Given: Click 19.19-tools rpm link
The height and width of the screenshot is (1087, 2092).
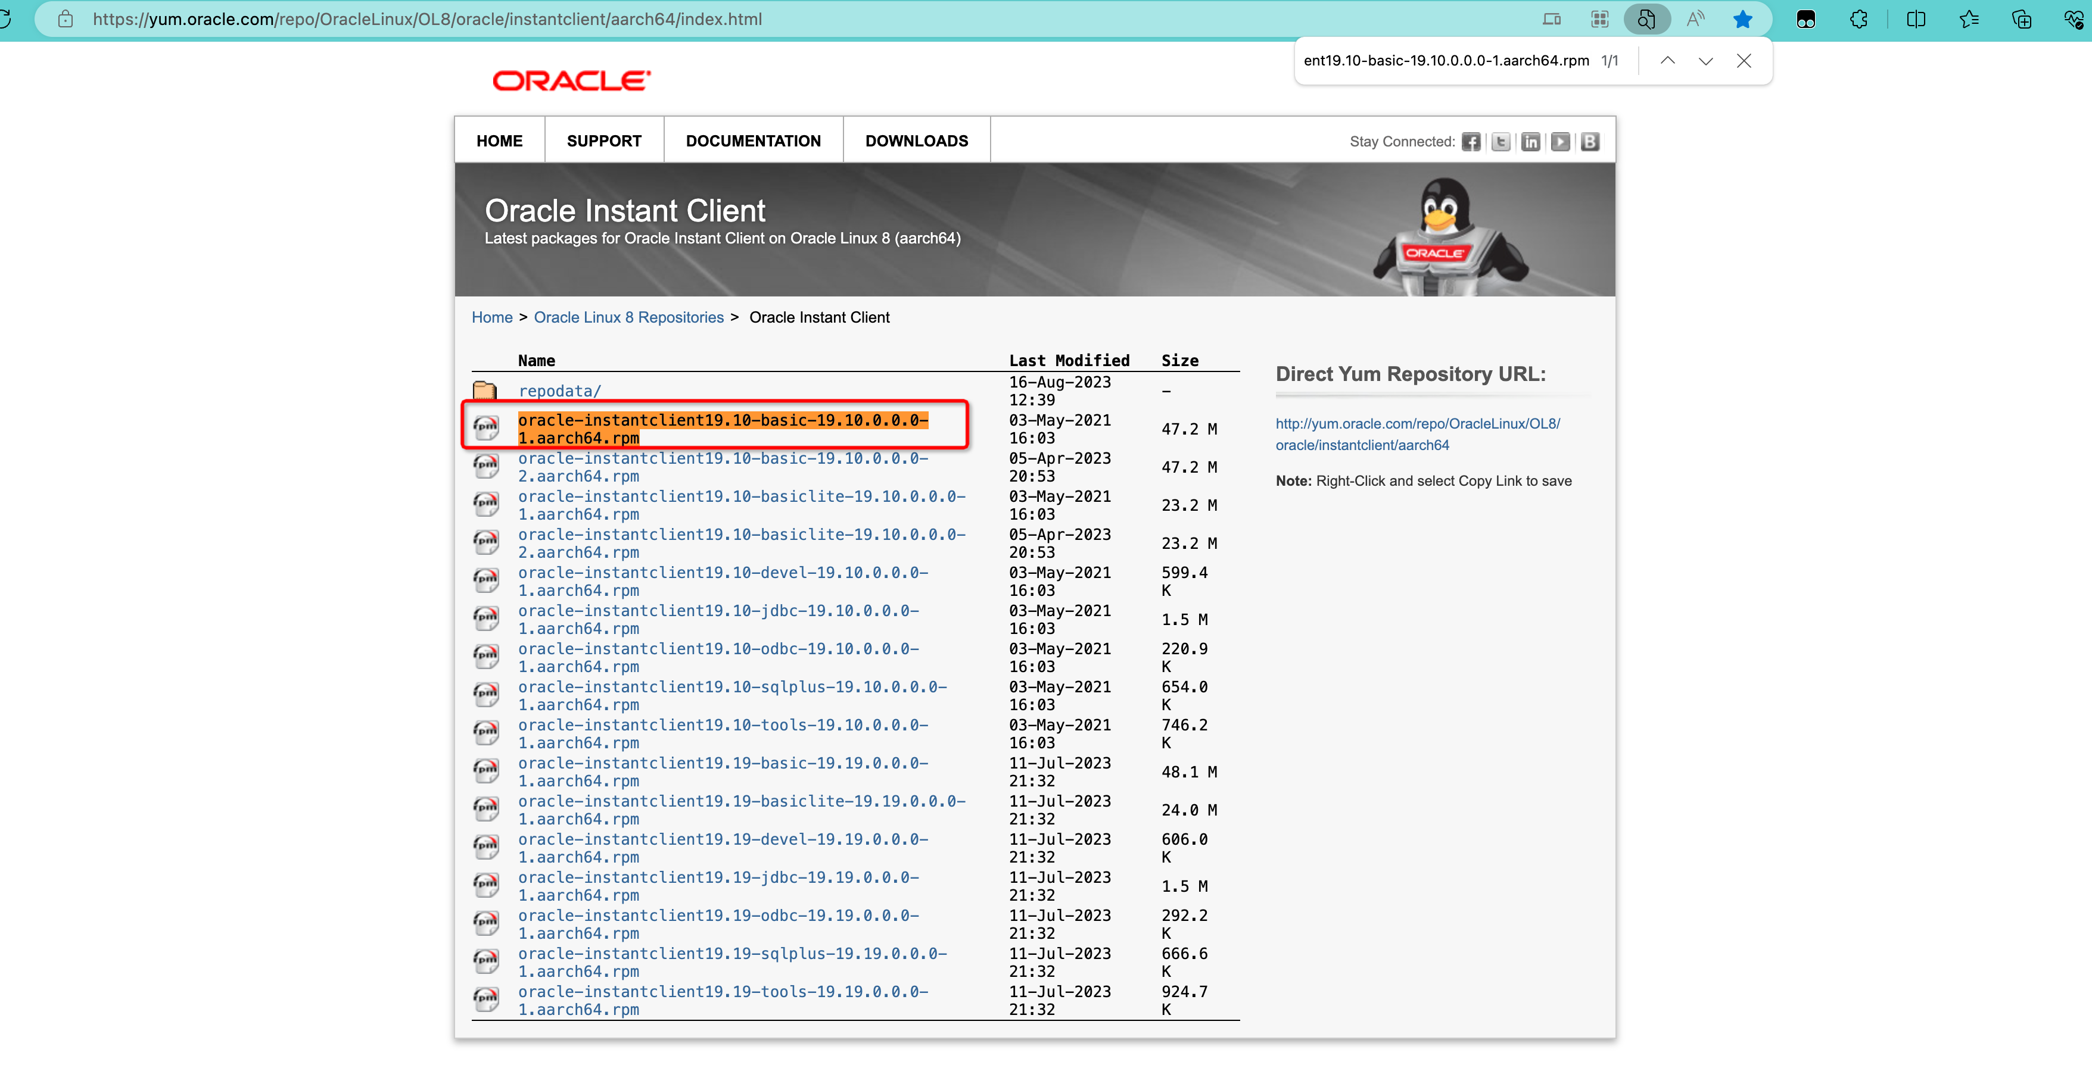Looking at the screenshot, I should point(723,1001).
